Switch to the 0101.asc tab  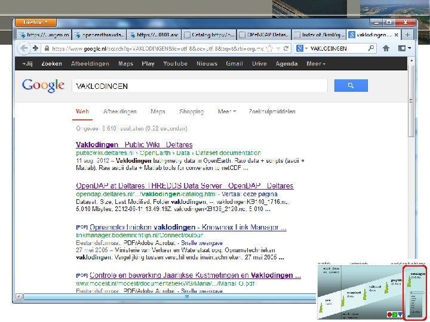tap(154, 35)
